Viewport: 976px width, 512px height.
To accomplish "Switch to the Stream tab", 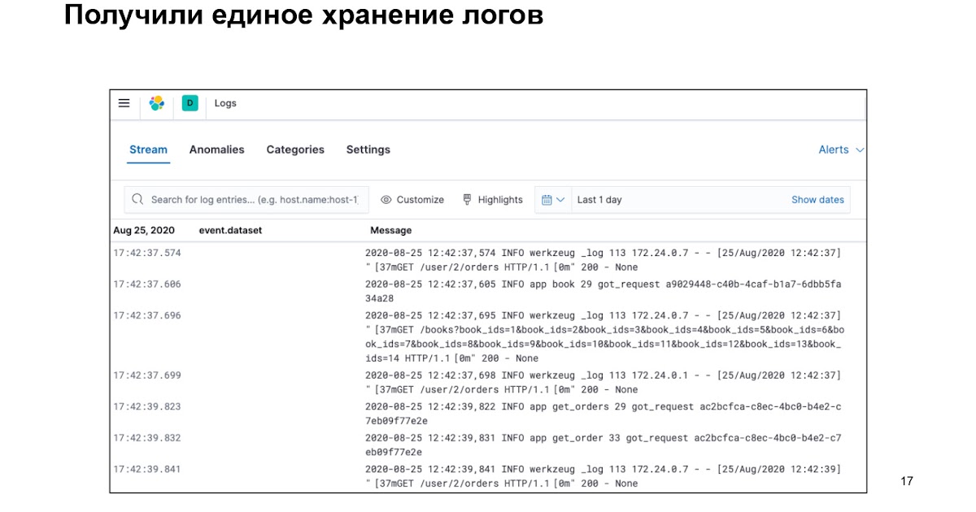I will pyautogui.click(x=148, y=150).
